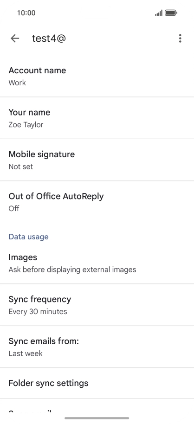The image size is (194, 424).
Task: Open the Images display preference
Action: point(97,263)
